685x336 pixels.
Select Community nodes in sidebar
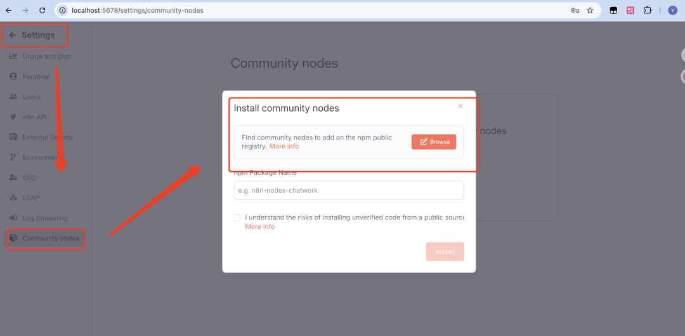46,238
